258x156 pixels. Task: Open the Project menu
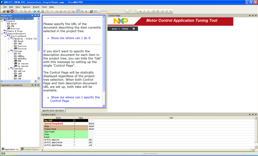[36, 7]
